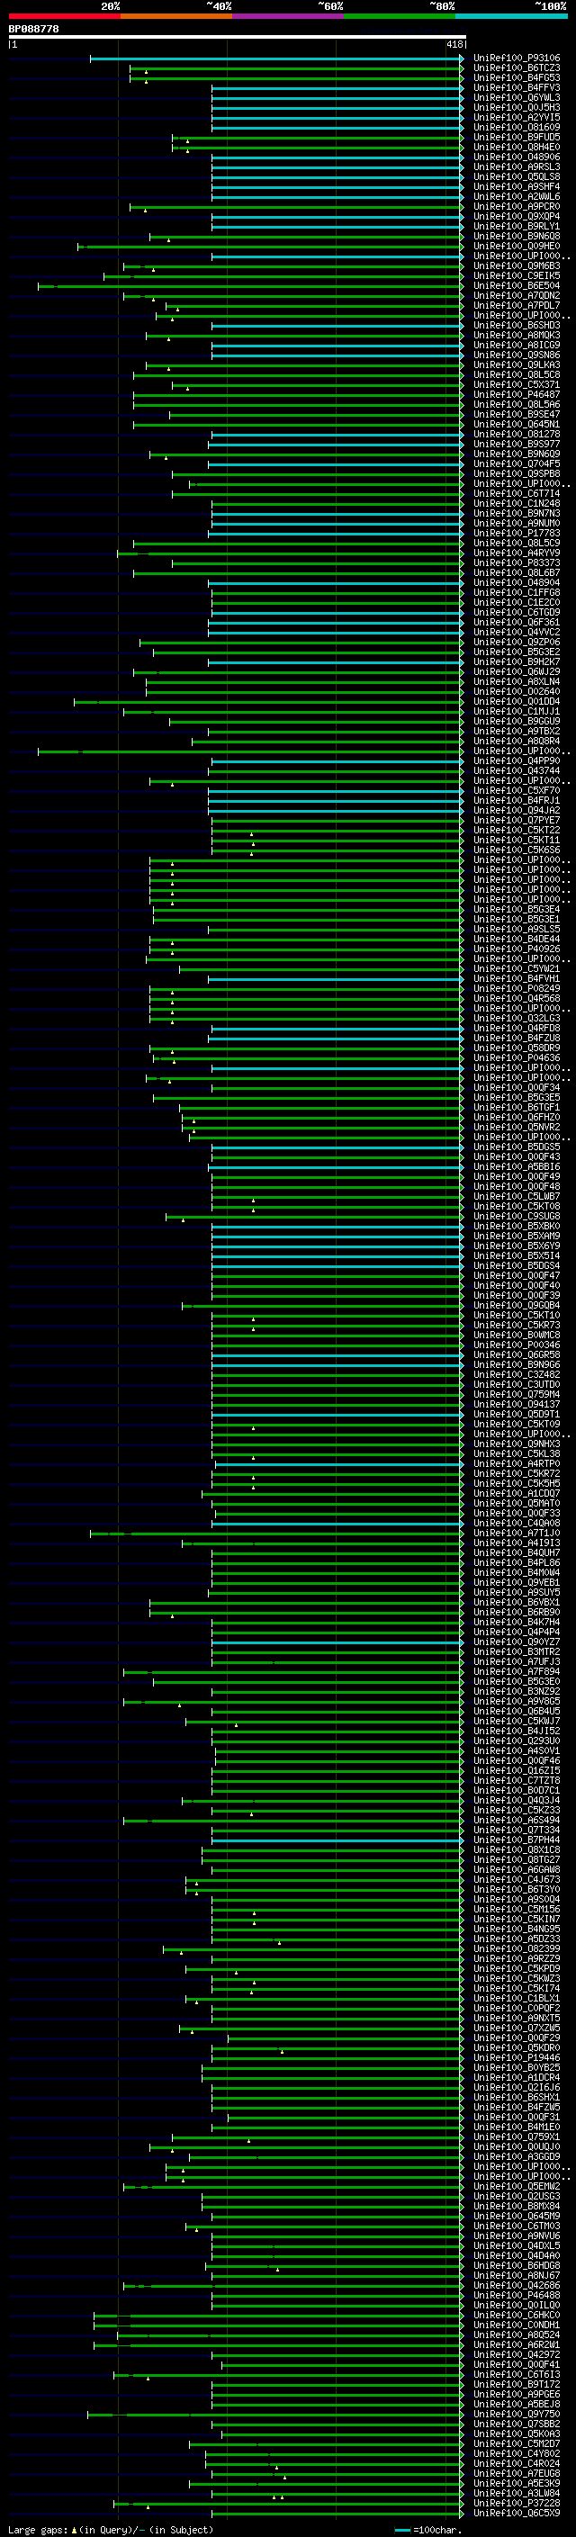
Task: Select label UniRef100_Q6GR58
Action: point(517,1355)
